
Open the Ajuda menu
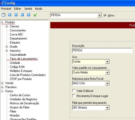pyautogui.click(x=38, y=9)
